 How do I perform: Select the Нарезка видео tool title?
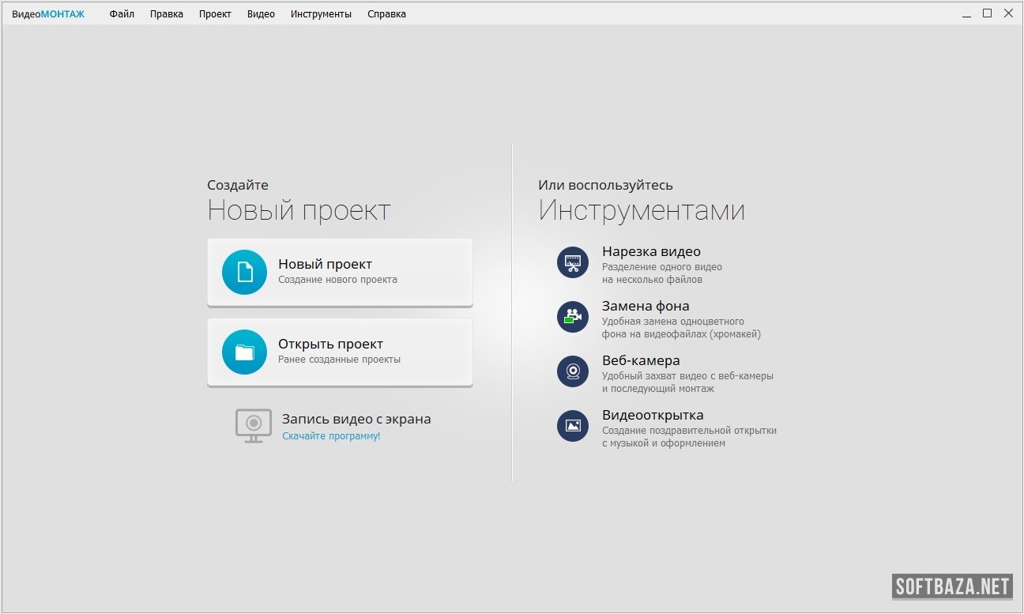point(651,251)
